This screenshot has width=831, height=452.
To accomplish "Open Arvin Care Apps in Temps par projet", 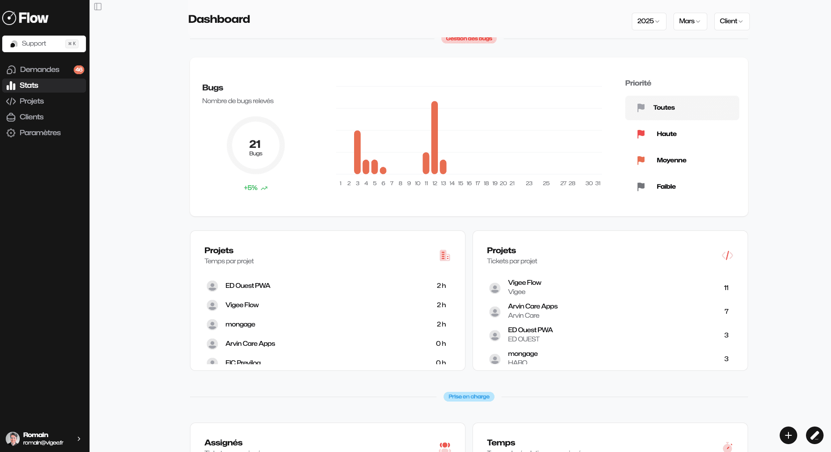I will click(x=327, y=344).
